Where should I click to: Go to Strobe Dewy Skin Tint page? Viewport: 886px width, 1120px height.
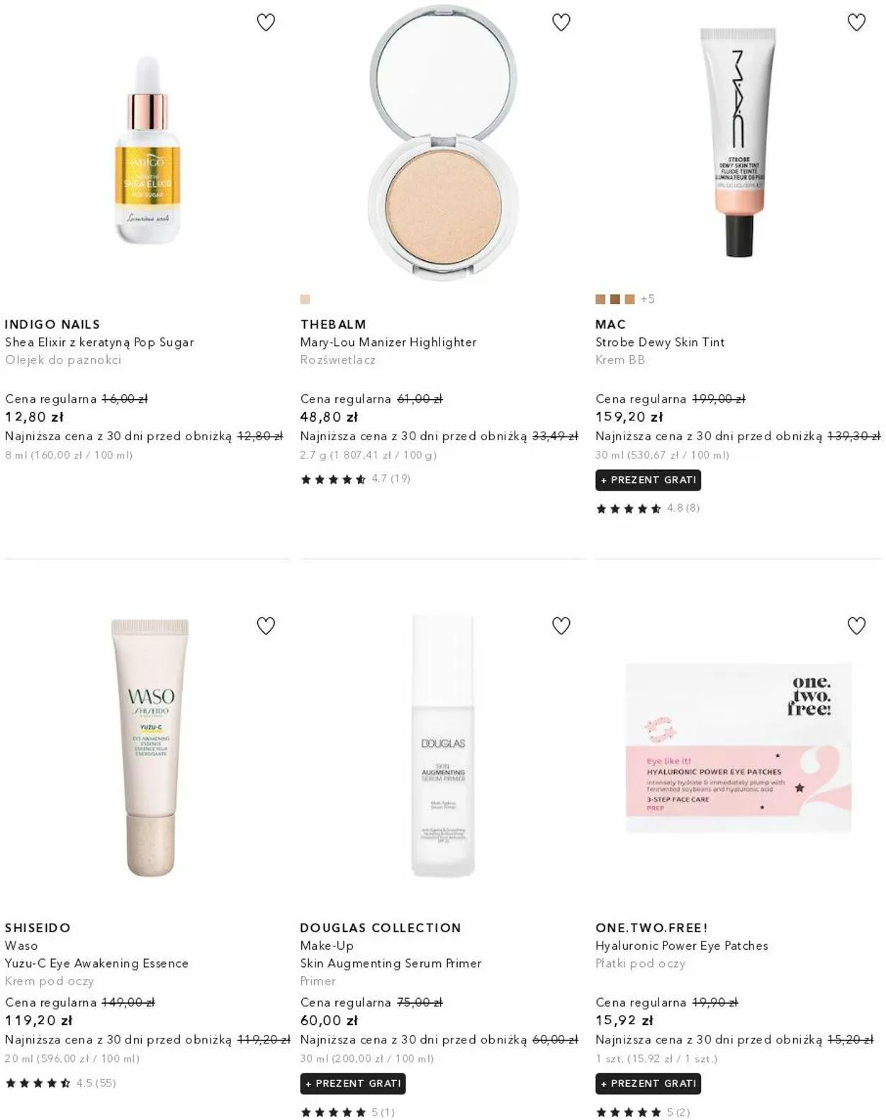[x=660, y=342]
